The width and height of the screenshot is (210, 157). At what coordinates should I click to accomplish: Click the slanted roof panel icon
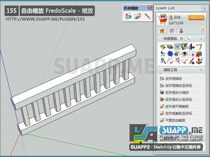[163, 61]
